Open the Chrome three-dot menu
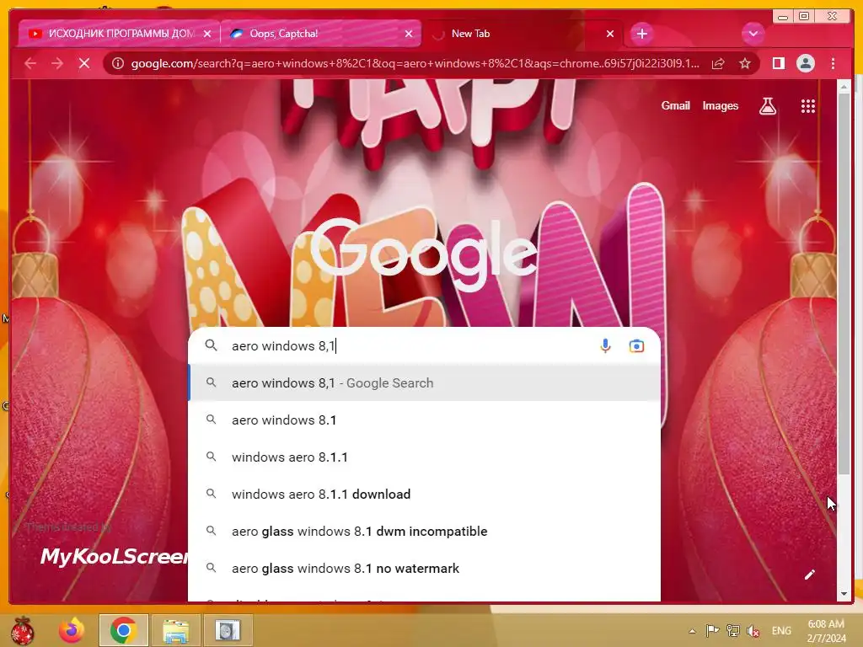 [833, 64]
